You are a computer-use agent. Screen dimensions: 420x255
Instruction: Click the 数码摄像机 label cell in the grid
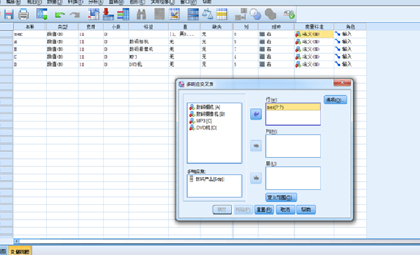coord(148,49)
